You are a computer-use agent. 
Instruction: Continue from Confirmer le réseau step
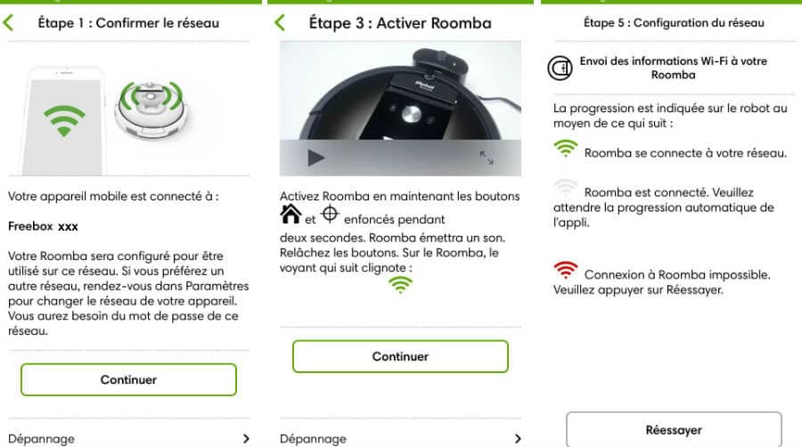(128, 379)
